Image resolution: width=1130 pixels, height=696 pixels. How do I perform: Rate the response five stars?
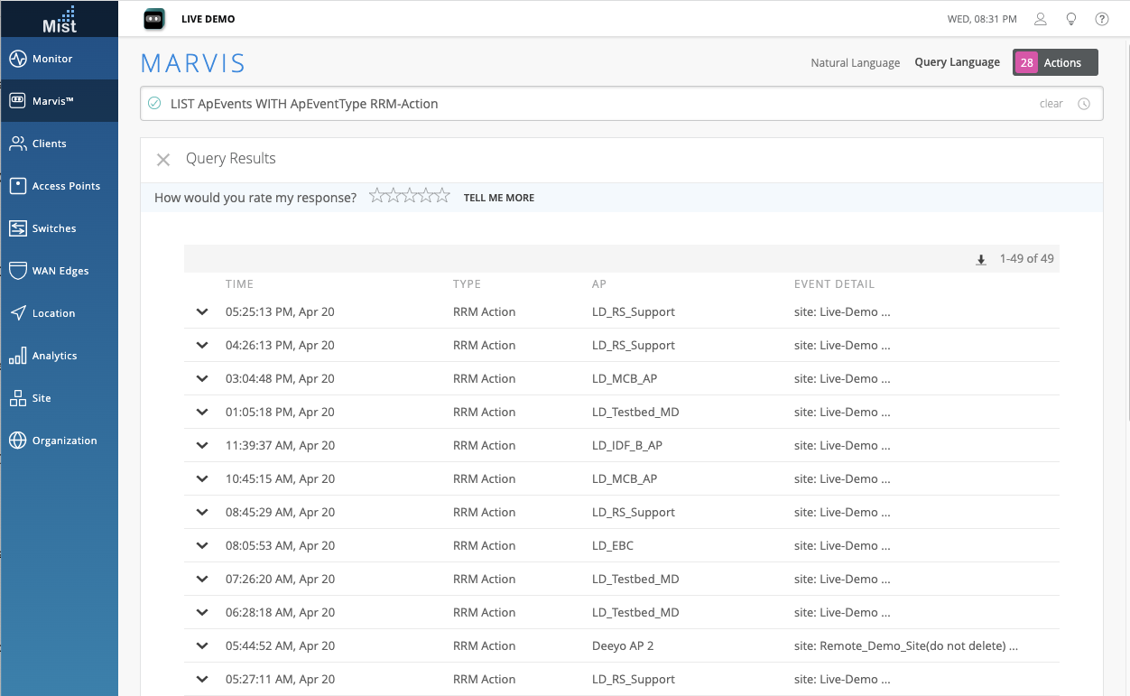(x=442, y=196)
